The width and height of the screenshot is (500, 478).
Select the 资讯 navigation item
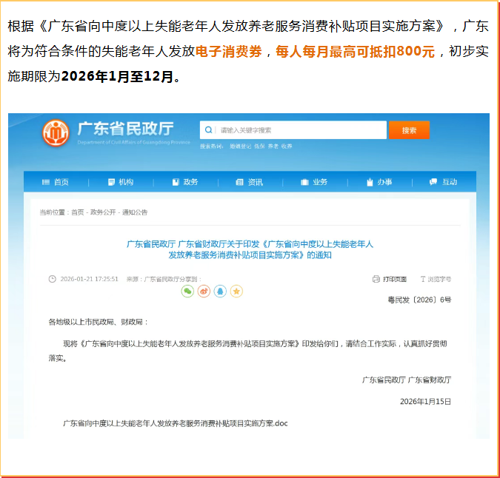click(250, 182)
